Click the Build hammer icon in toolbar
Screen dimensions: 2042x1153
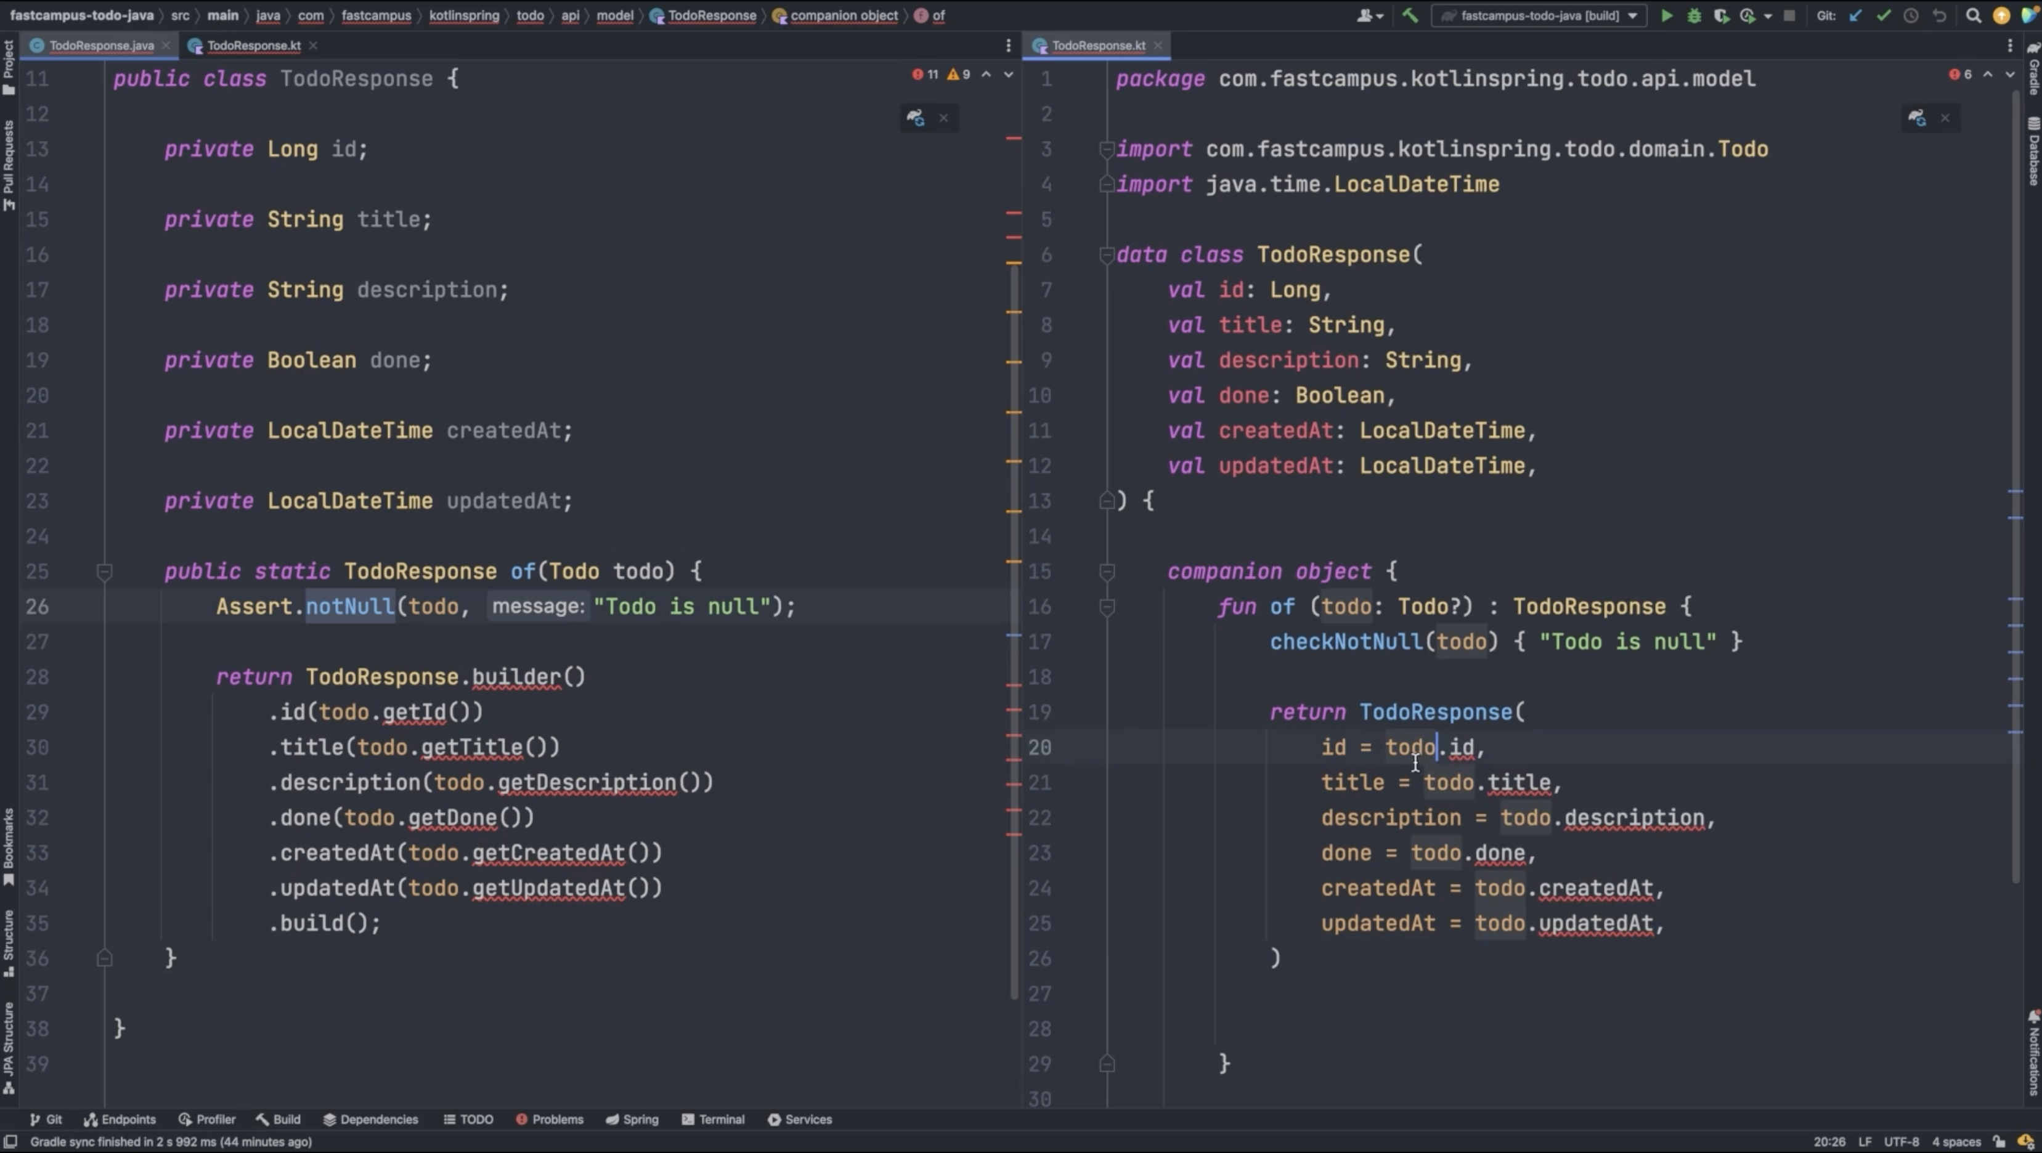(1409, 15)
